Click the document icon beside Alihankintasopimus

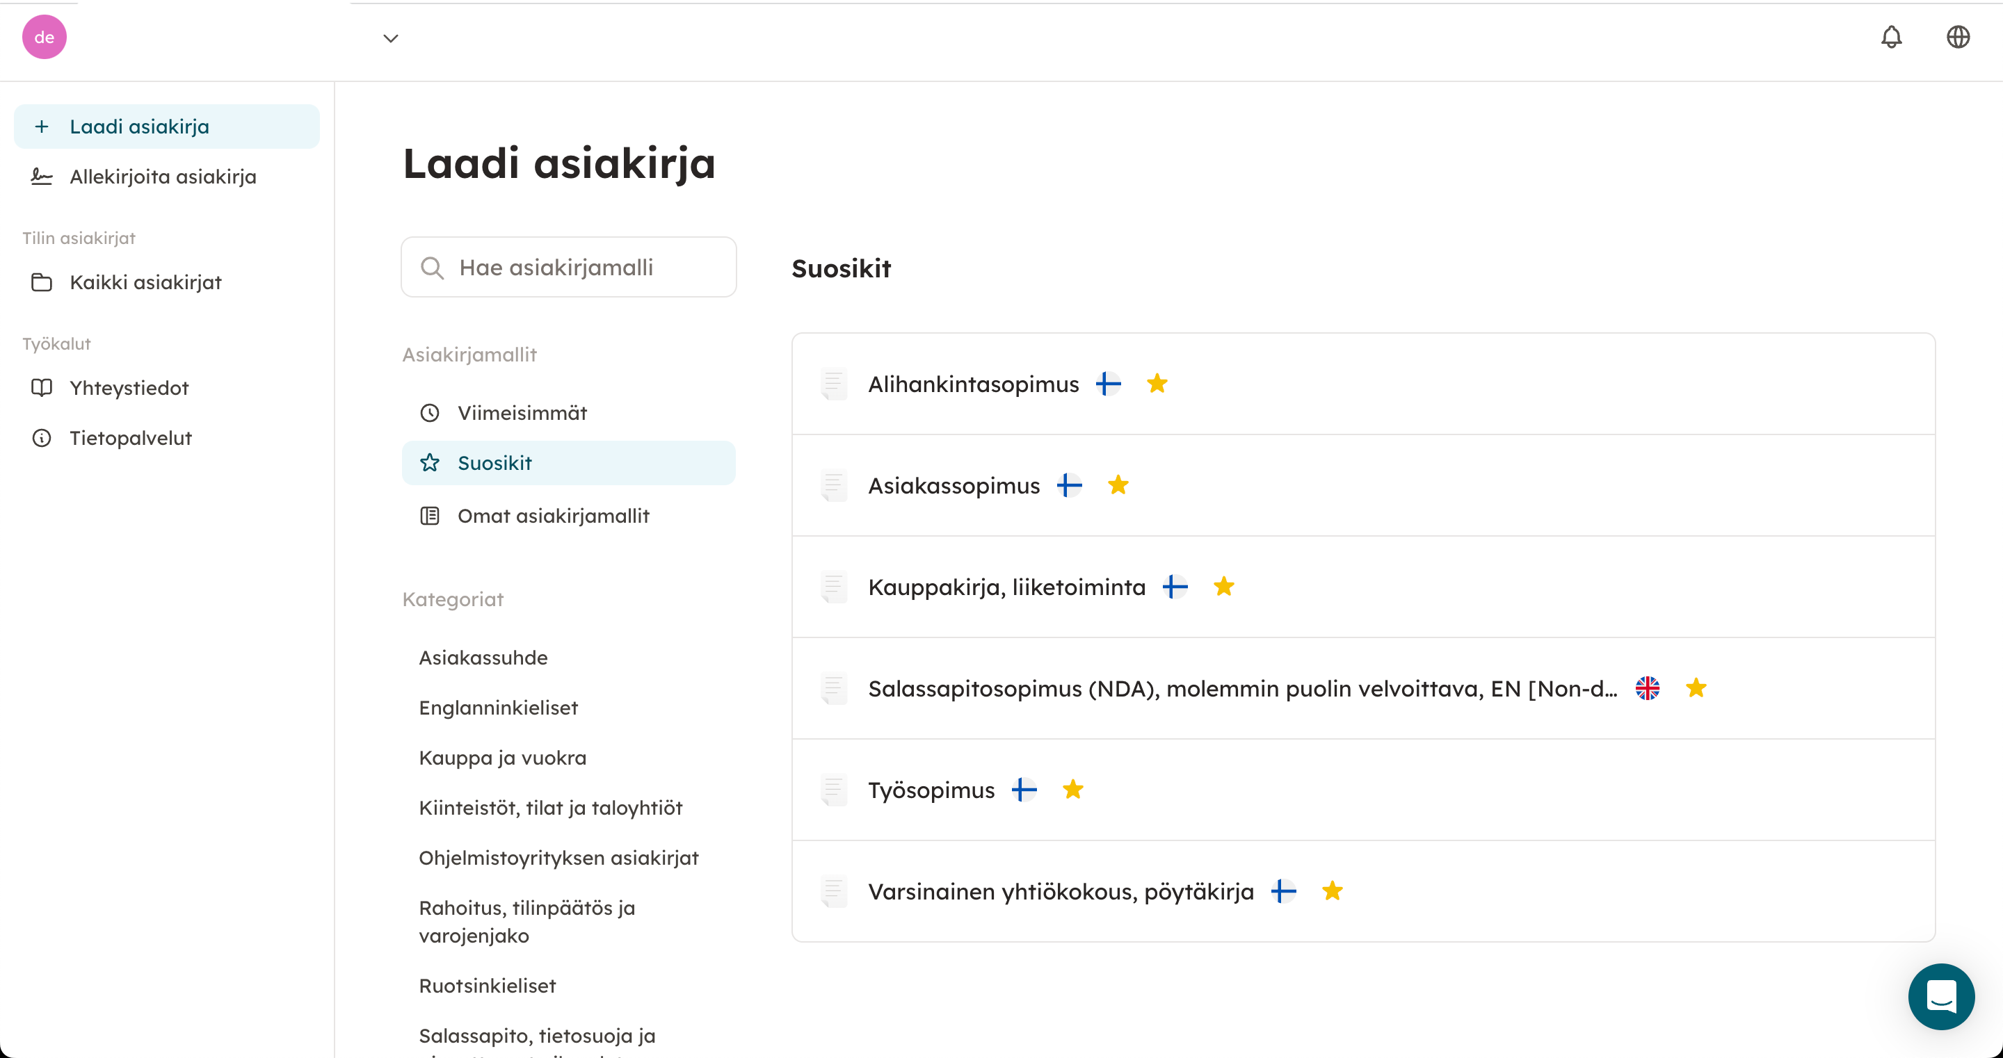point(834,384)
